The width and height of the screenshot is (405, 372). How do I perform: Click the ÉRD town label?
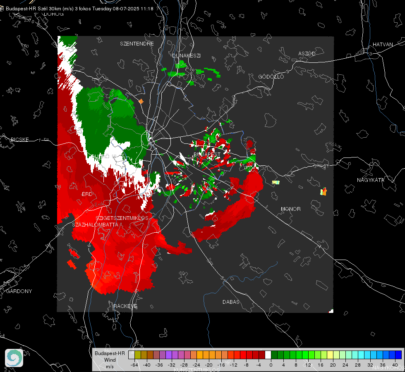87,194
